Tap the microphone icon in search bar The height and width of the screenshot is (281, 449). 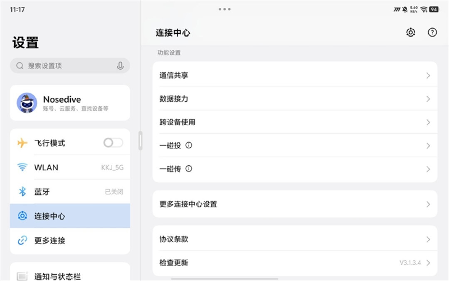coord(120,66)
